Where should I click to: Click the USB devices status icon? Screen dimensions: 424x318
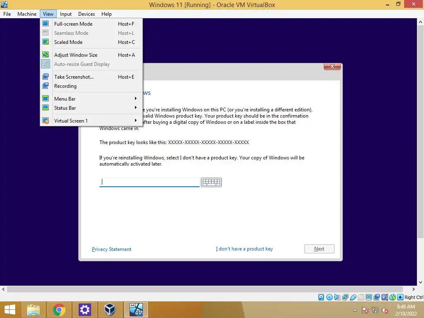[353, 297]
